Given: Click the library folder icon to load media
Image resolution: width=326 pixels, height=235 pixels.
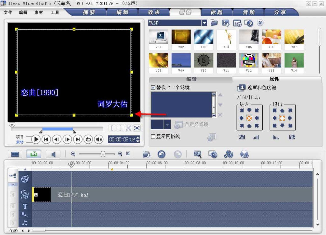Looking at the screenshot, I should 214,23.
